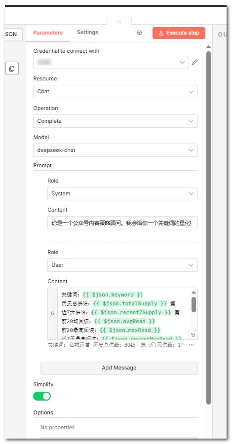Open the Model dropdown showing deepseek-chat

pyautogui.click(x=116, y=150)
